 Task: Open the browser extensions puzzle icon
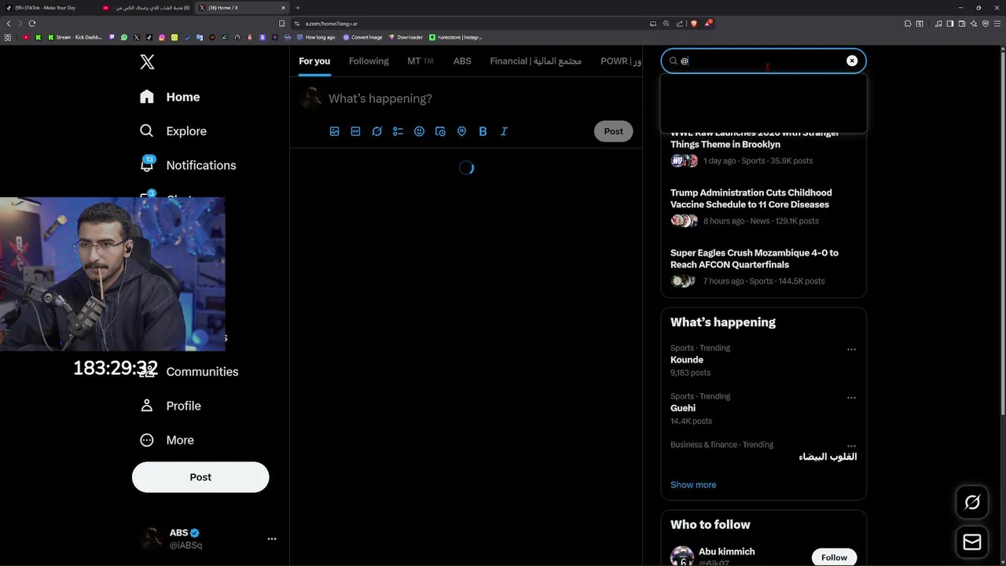(x=908, y=24)
